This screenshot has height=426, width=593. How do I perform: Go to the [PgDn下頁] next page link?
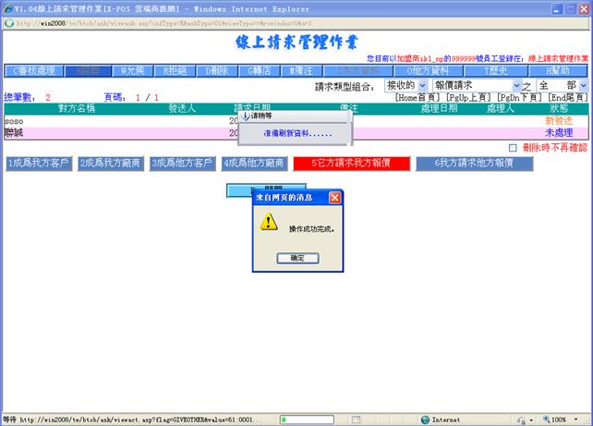point(522,97)
